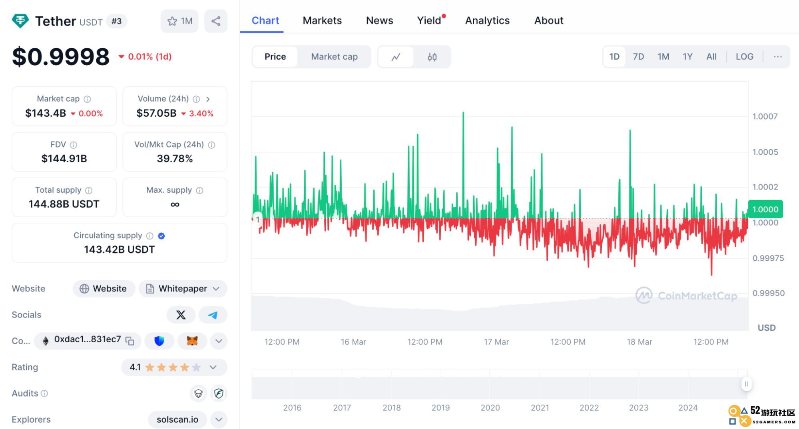Select the 1Y time range
The width and height of the screenshot is (799, 429).
coord(687,57)
